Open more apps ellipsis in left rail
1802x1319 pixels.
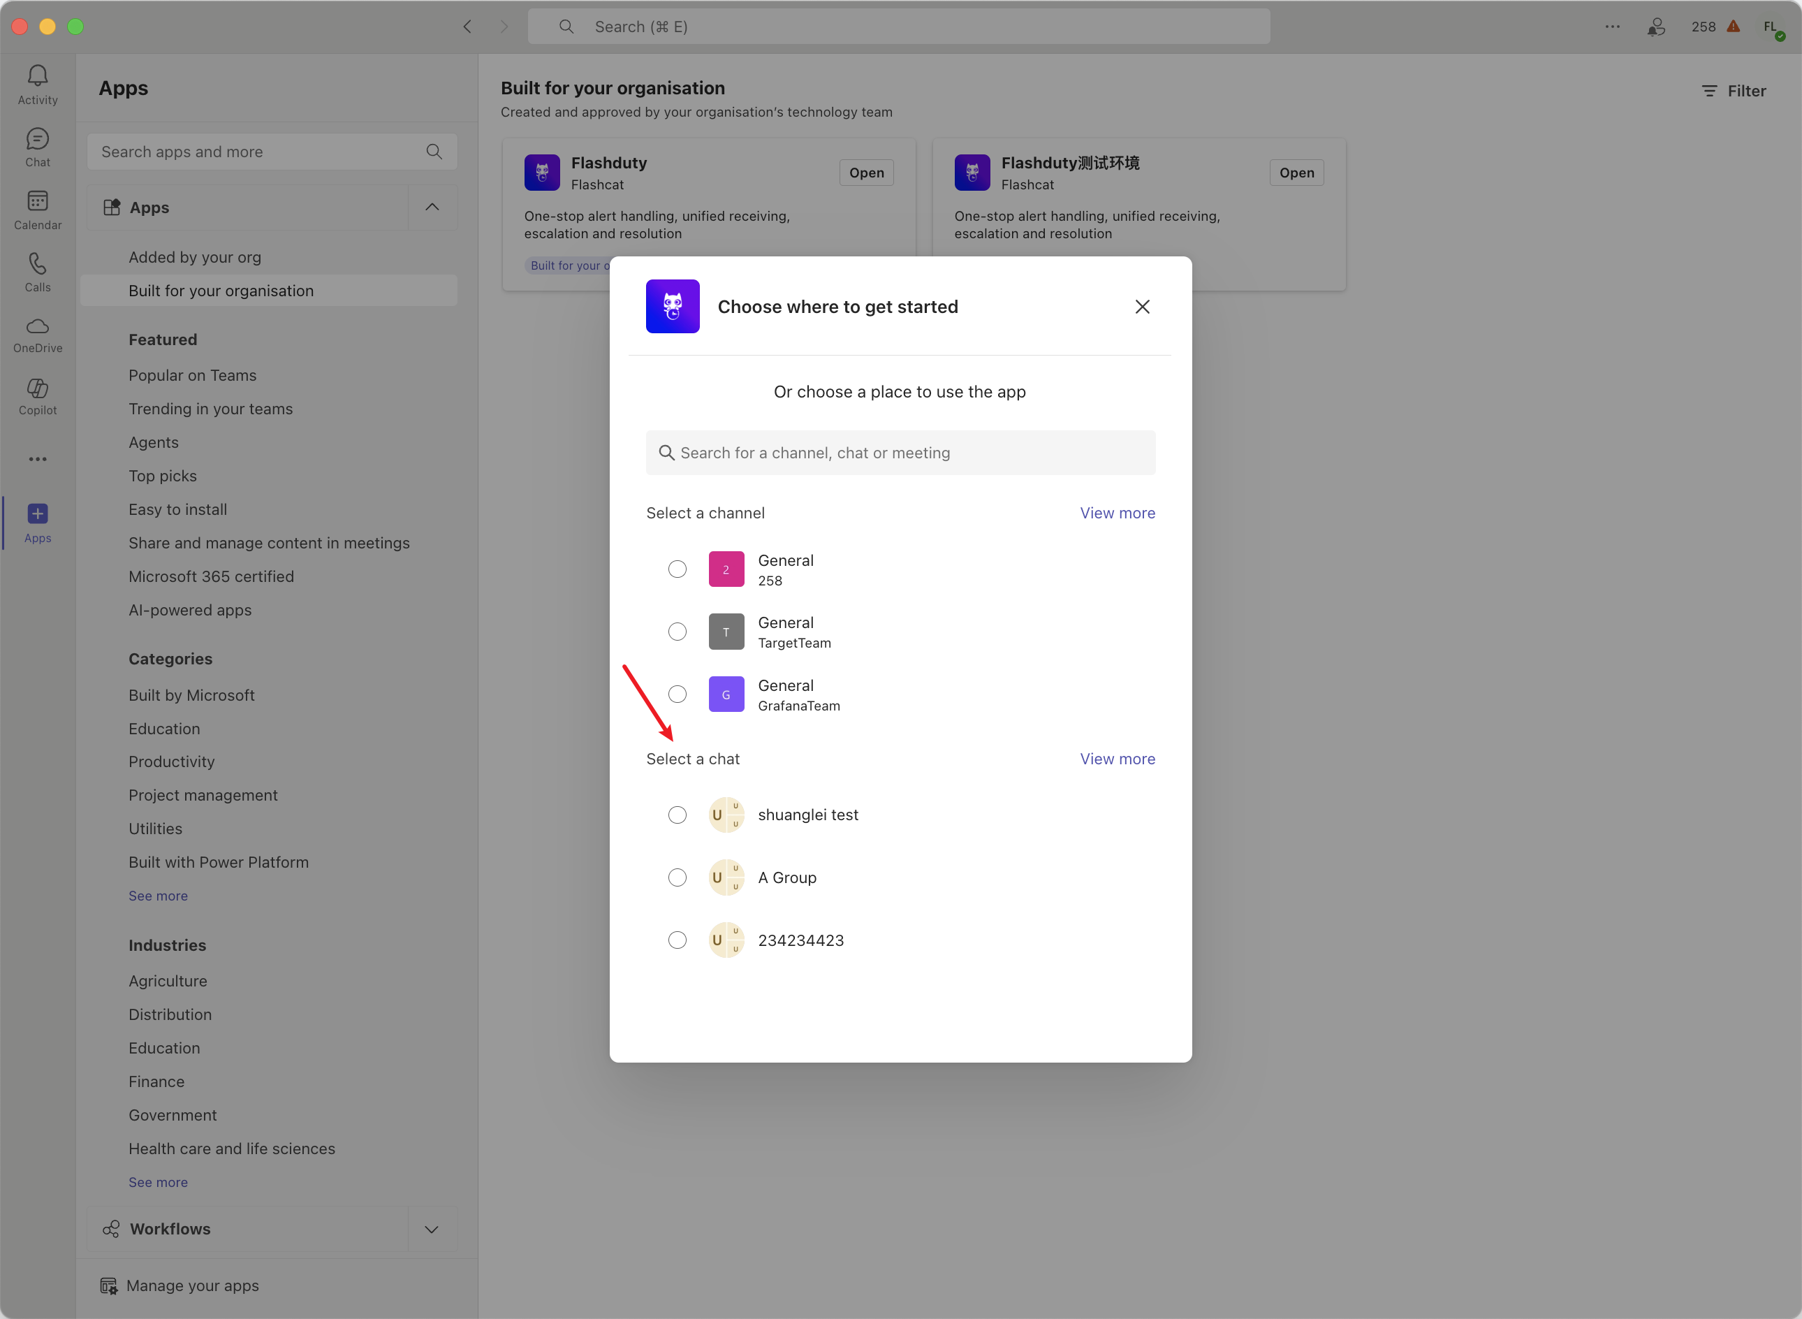(38, 459)
